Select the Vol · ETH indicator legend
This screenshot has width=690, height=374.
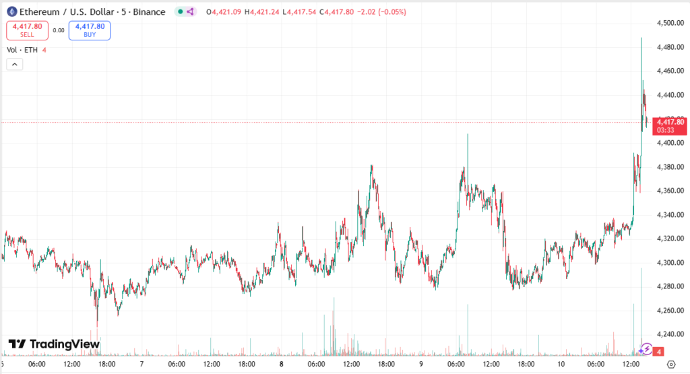tap(22, 50)
